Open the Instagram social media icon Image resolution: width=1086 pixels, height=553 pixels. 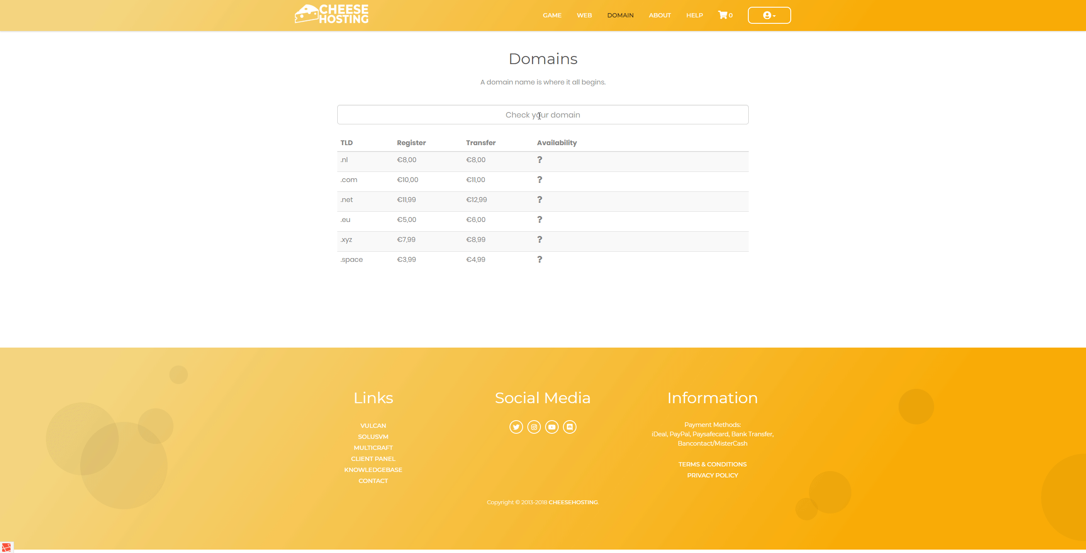click(534, 427)
